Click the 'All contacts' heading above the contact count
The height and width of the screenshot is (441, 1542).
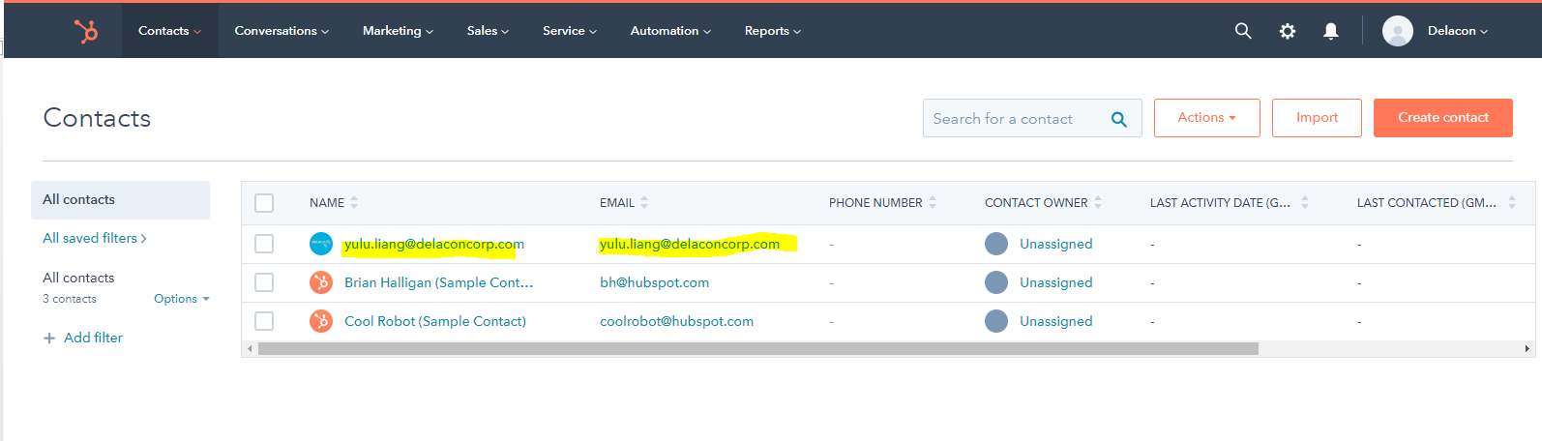point(78,278)
